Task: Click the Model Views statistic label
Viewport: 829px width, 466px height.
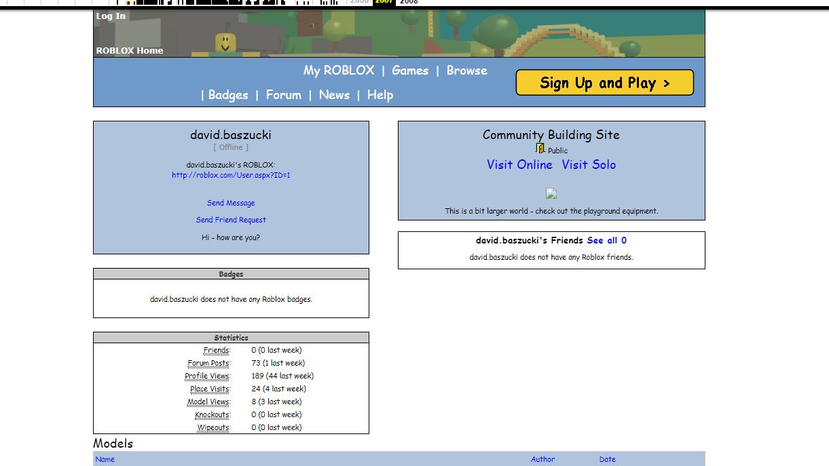Action: [208, 402]
